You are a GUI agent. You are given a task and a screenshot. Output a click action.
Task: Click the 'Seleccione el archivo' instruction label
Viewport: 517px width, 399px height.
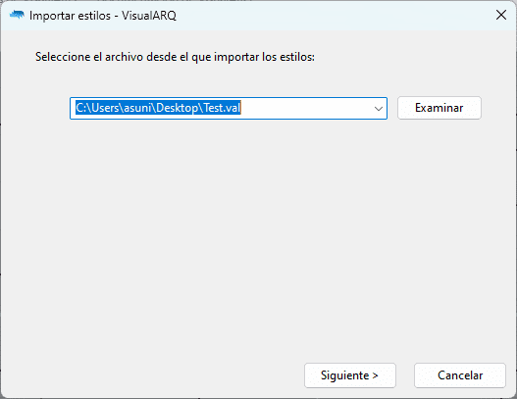175,57
